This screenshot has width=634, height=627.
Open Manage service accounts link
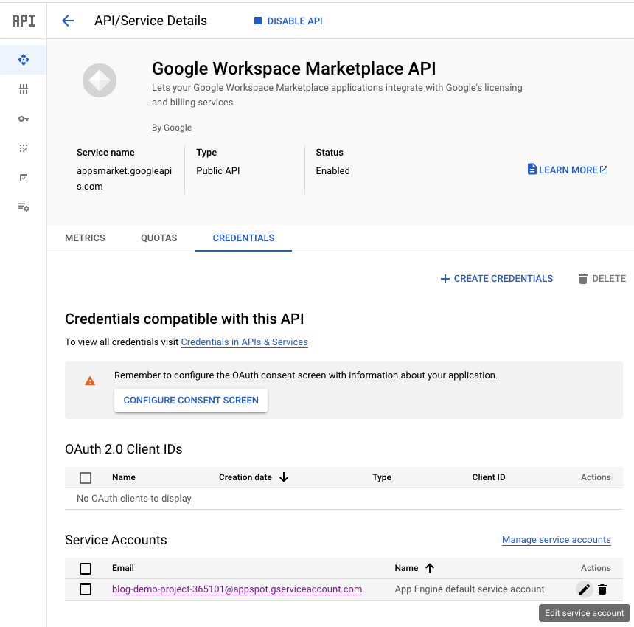557,540
